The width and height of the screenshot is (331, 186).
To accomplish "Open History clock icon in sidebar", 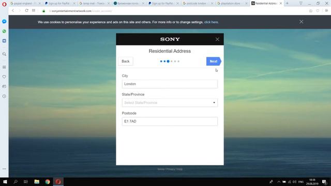I will click(x=4, y=96).
